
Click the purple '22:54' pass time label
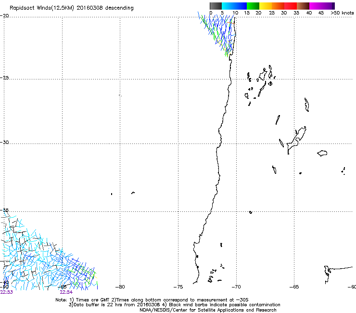(66, 292)
